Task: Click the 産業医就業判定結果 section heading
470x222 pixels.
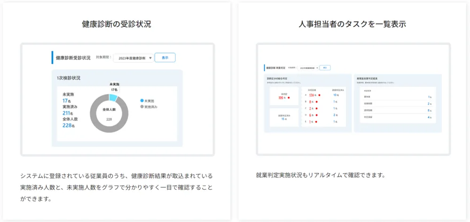Action: pos(368,78)
